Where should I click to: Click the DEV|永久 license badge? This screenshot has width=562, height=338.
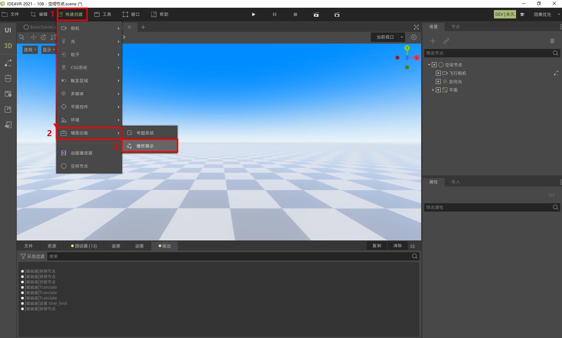click(x=505, y=14)
